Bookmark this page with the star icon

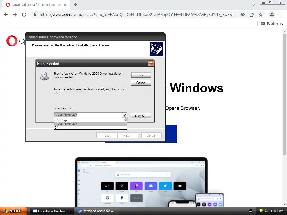click(x=261, y=15)
